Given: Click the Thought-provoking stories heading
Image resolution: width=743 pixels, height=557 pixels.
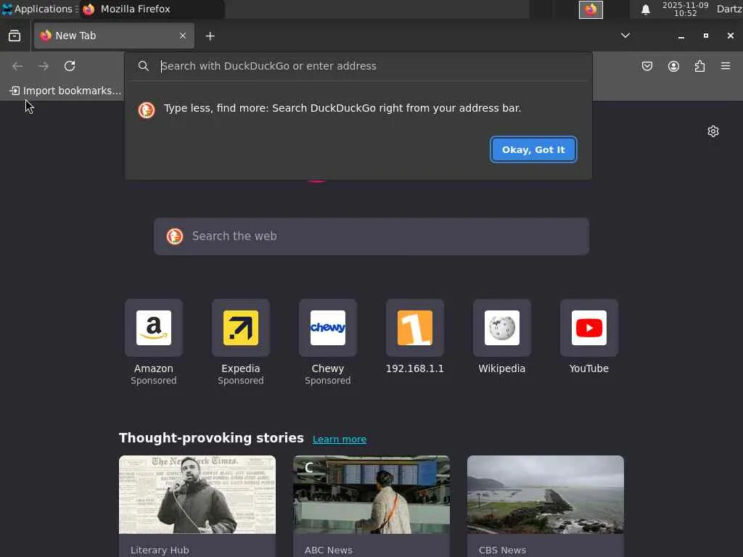Looking at the screenshot, I should tap(211, 438).
